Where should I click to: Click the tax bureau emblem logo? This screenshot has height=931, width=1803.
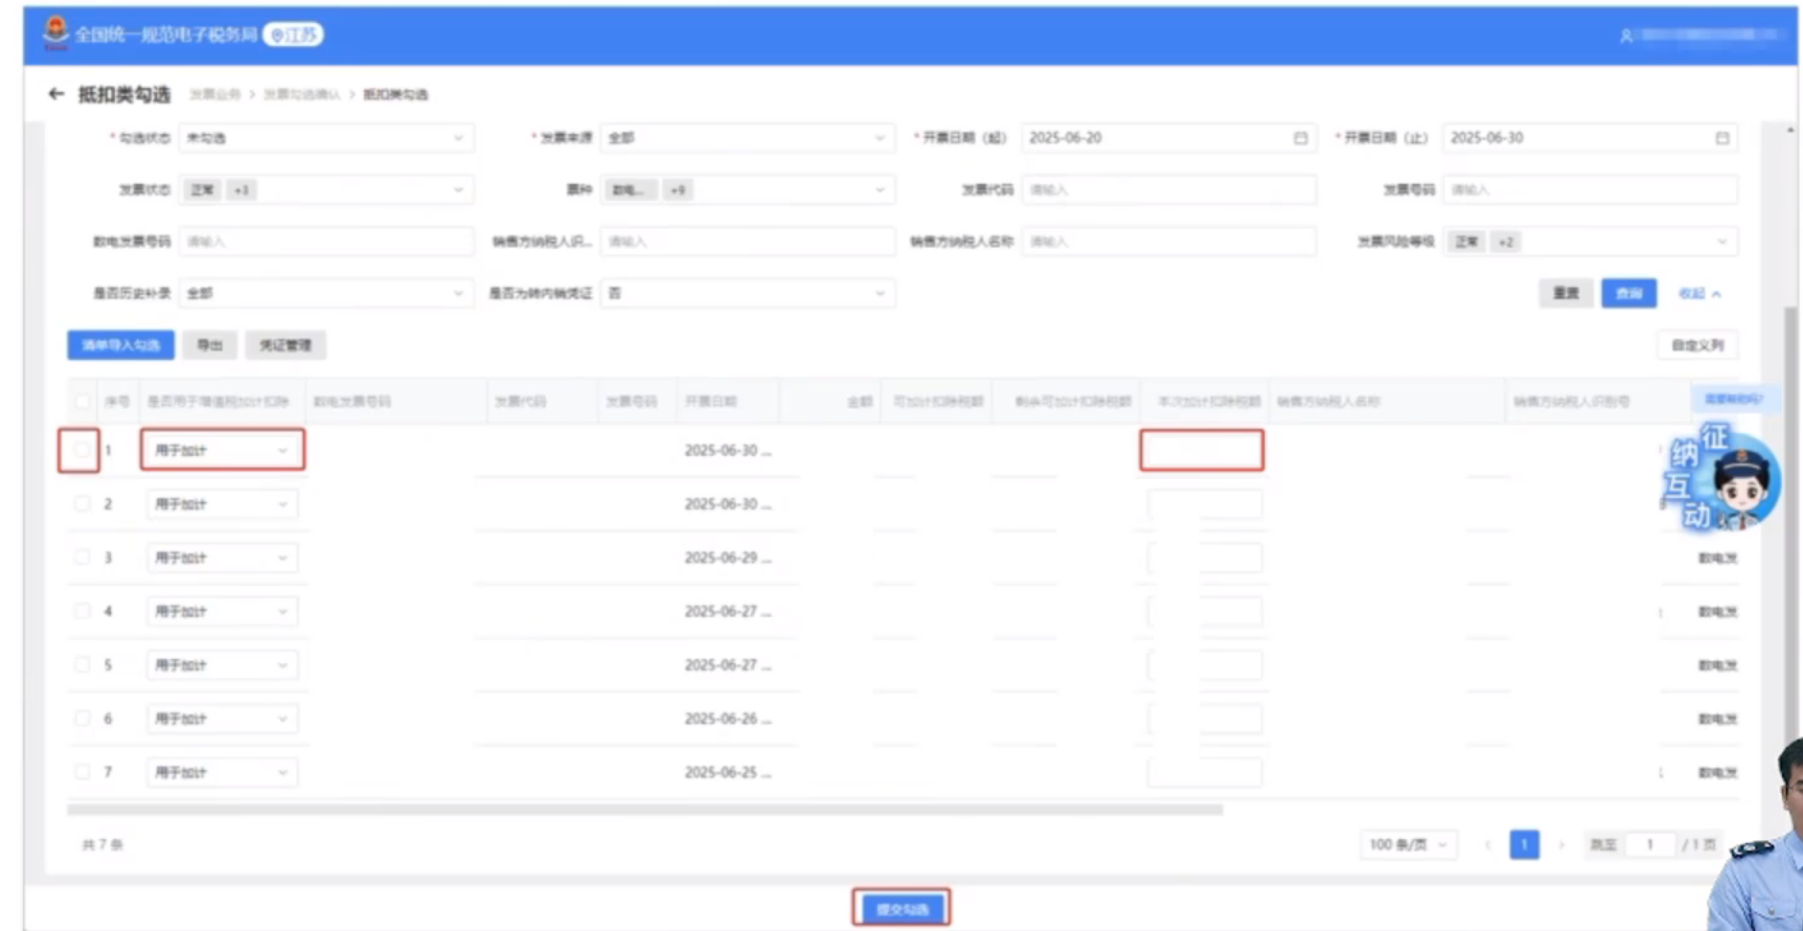[x=56, y=33]
